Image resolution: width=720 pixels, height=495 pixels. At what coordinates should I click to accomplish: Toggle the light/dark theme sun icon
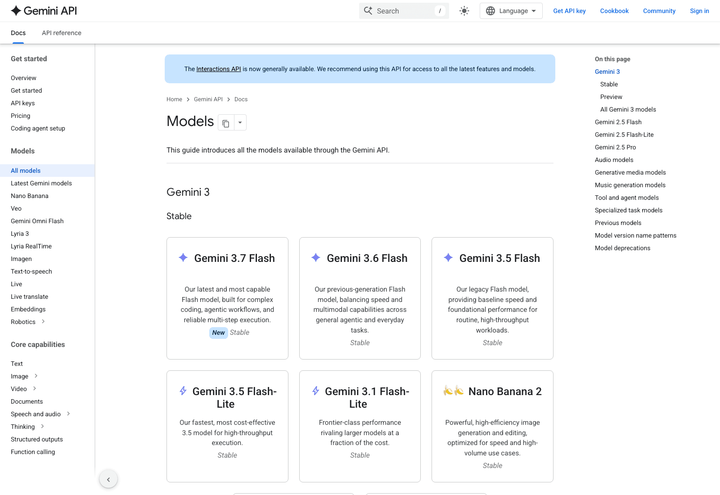coord(464,11)
